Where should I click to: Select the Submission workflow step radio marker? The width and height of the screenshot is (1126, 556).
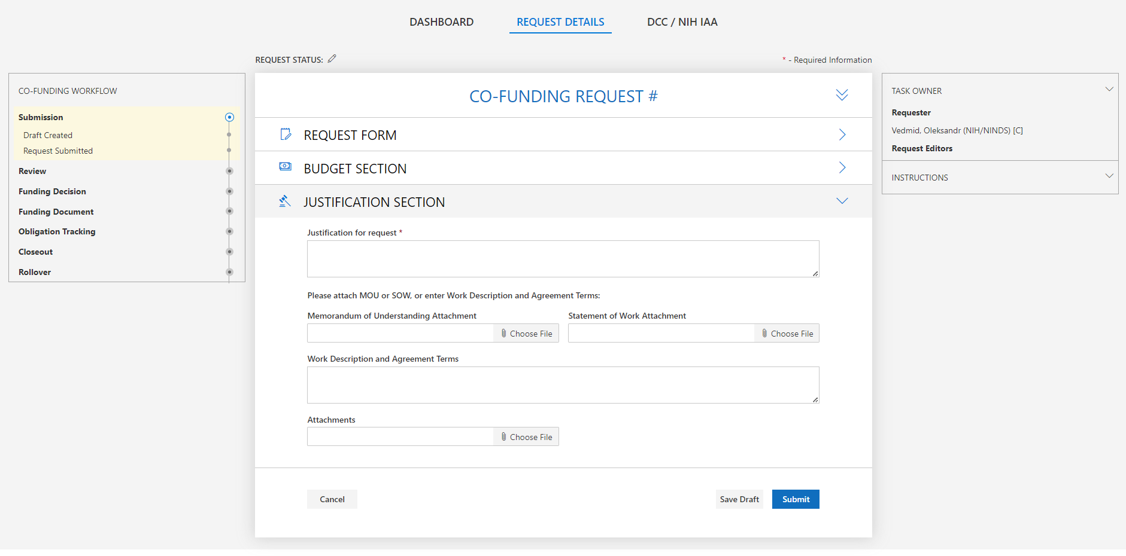pos(229,117)
